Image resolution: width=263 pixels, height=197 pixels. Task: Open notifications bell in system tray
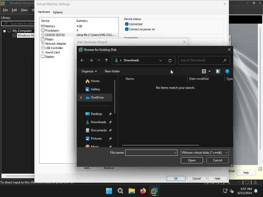256,191
